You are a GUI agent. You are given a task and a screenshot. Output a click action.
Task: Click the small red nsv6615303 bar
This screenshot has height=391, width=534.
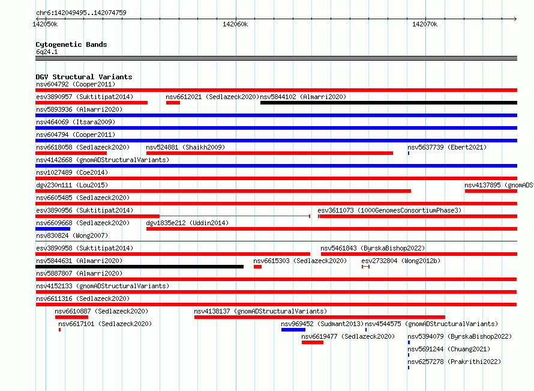click(257, 267)
